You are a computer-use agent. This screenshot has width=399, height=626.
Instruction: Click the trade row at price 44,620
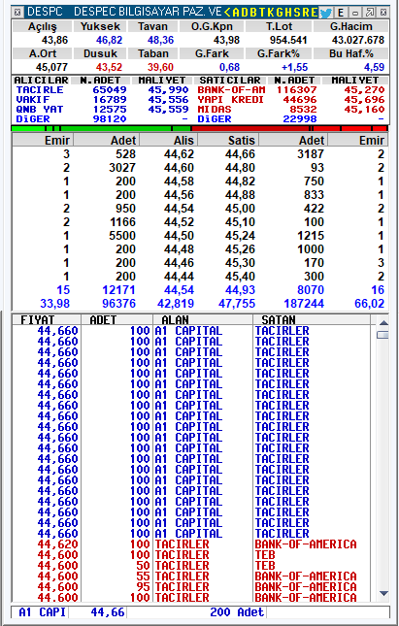pos(191,544)
